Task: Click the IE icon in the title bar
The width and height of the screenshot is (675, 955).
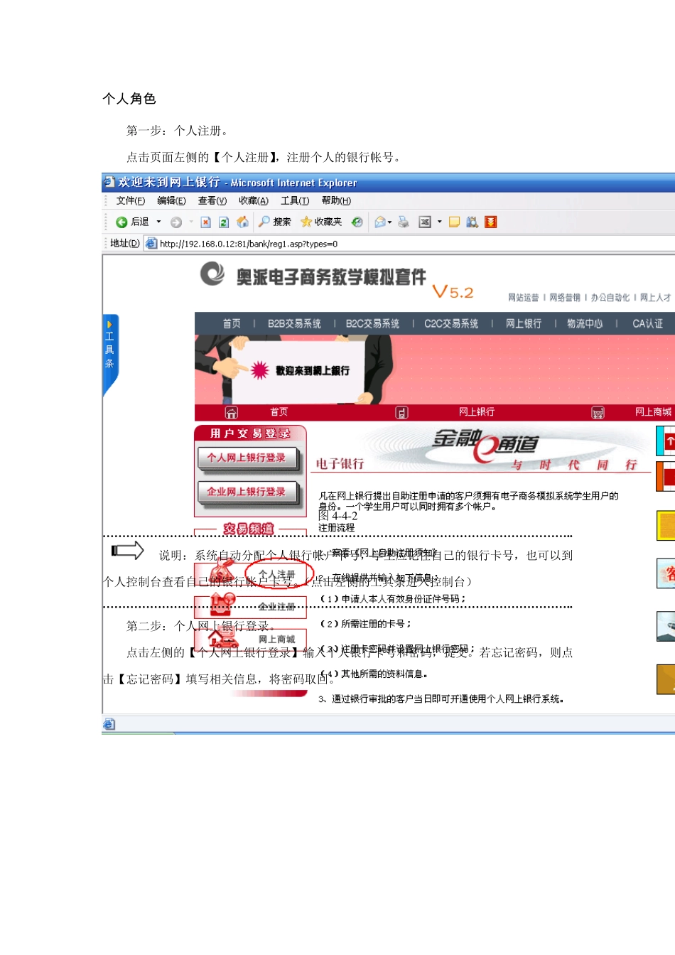Action: (x=109, y=183)
